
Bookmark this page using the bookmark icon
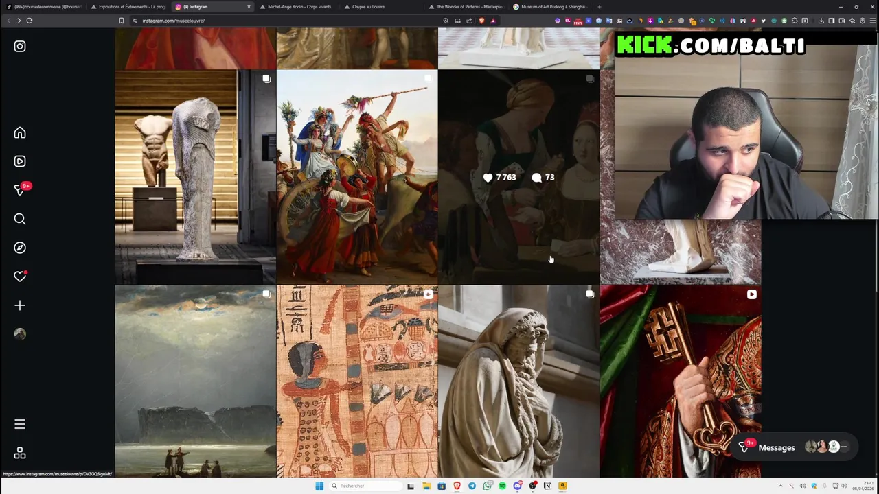pos(122,21)
